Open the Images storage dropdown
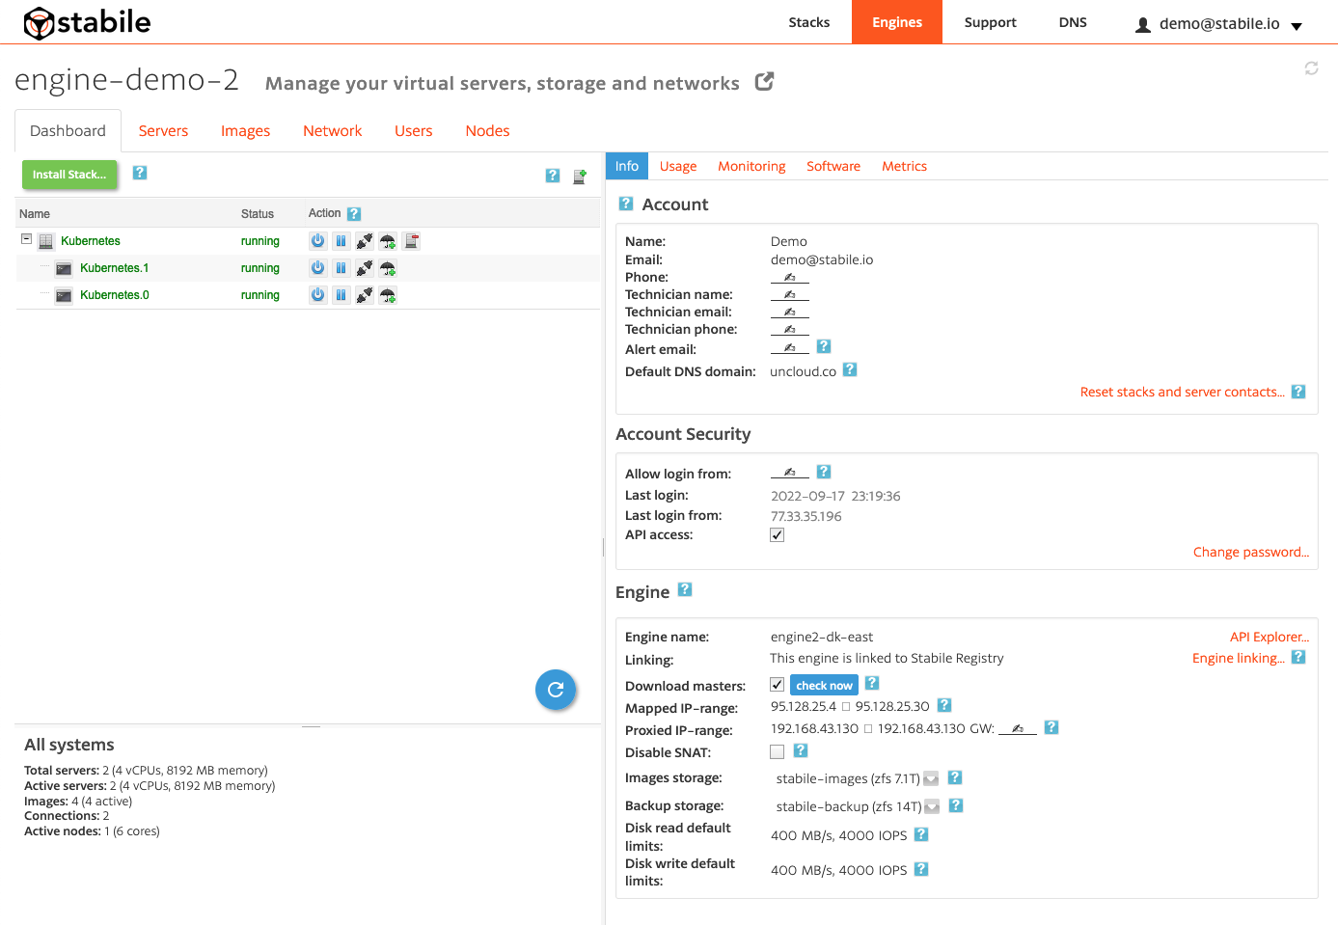The height and width of the screenshot is (925, 1338). [x=931, y=778]
